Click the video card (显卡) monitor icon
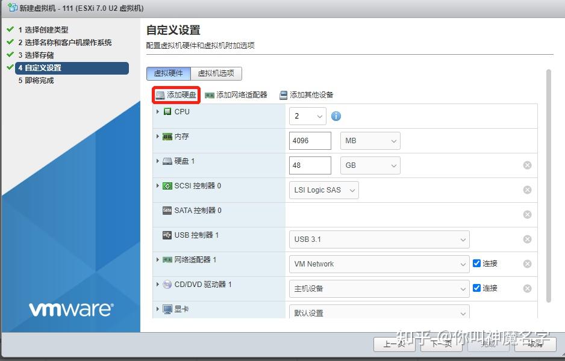Screen dimensions: 565x361 pyautogui.click(x=167, y=309)
